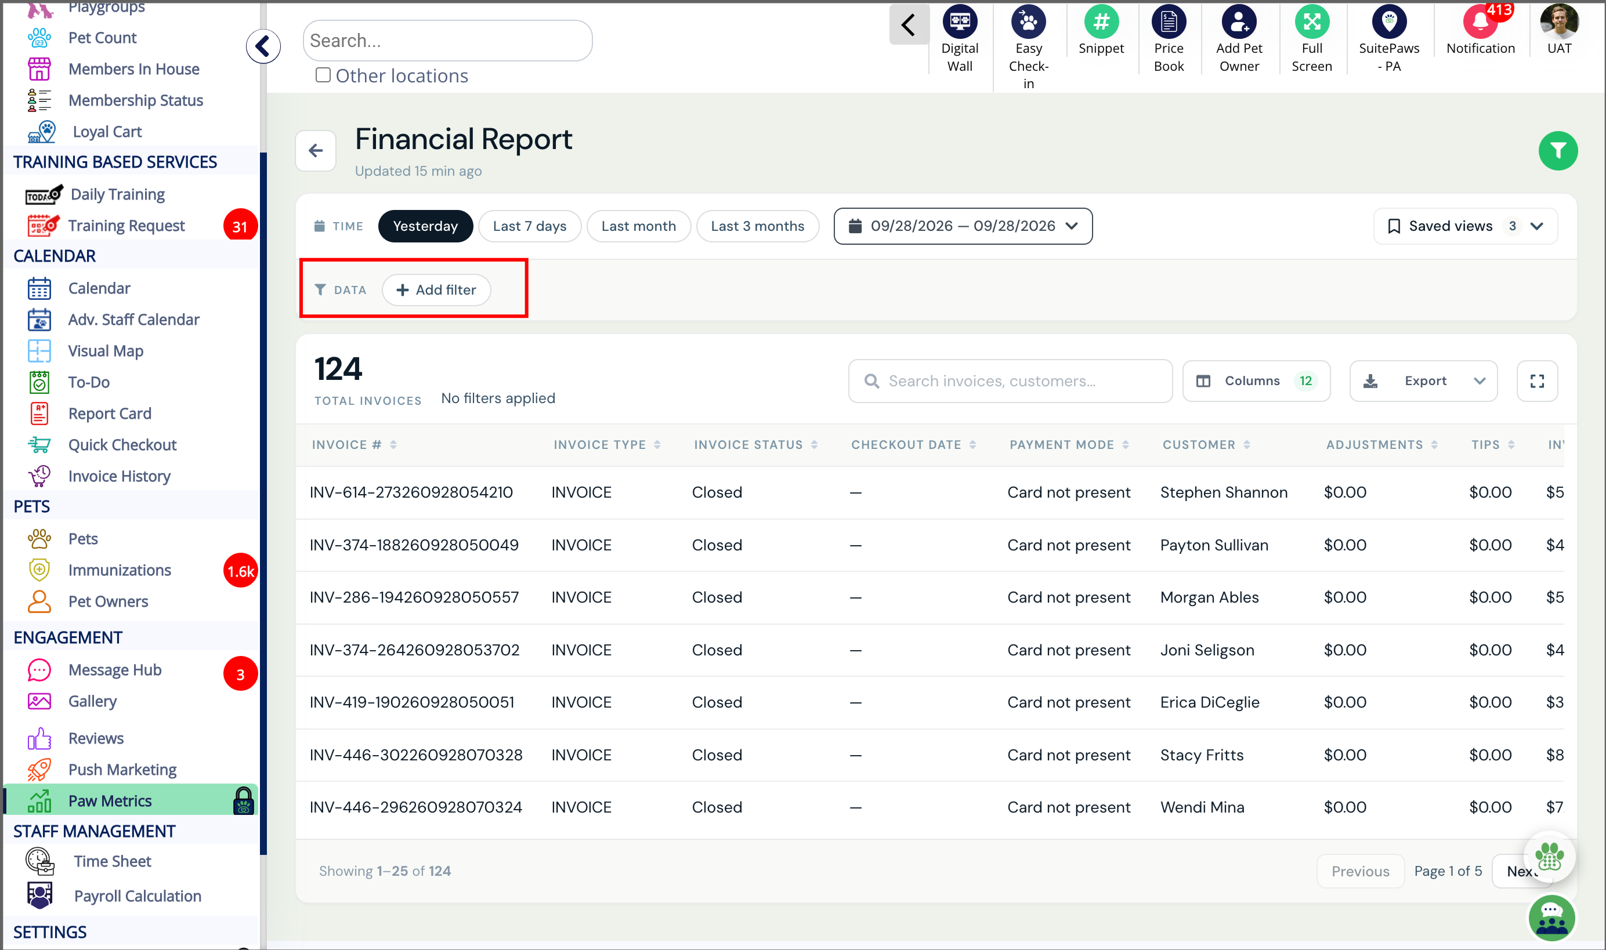This screenshot has width=1606, height=950.
Task: Open Time Sheet in the sidebar
Action: (112, 862)
